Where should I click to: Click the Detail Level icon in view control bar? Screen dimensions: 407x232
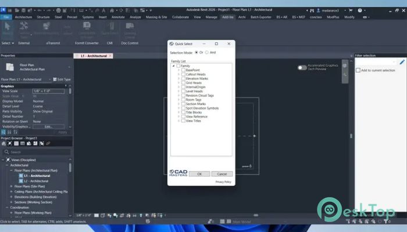point(97,215)
